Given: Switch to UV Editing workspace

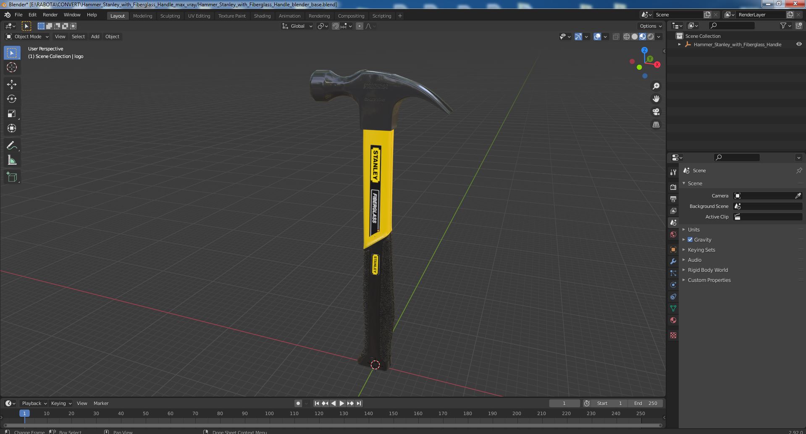Looking at the screenshot, I should (199, 16).
